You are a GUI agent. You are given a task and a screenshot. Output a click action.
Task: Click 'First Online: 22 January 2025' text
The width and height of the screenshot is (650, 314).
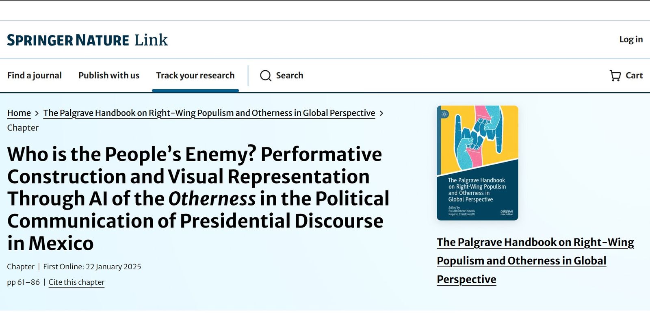tap(92, 266)
